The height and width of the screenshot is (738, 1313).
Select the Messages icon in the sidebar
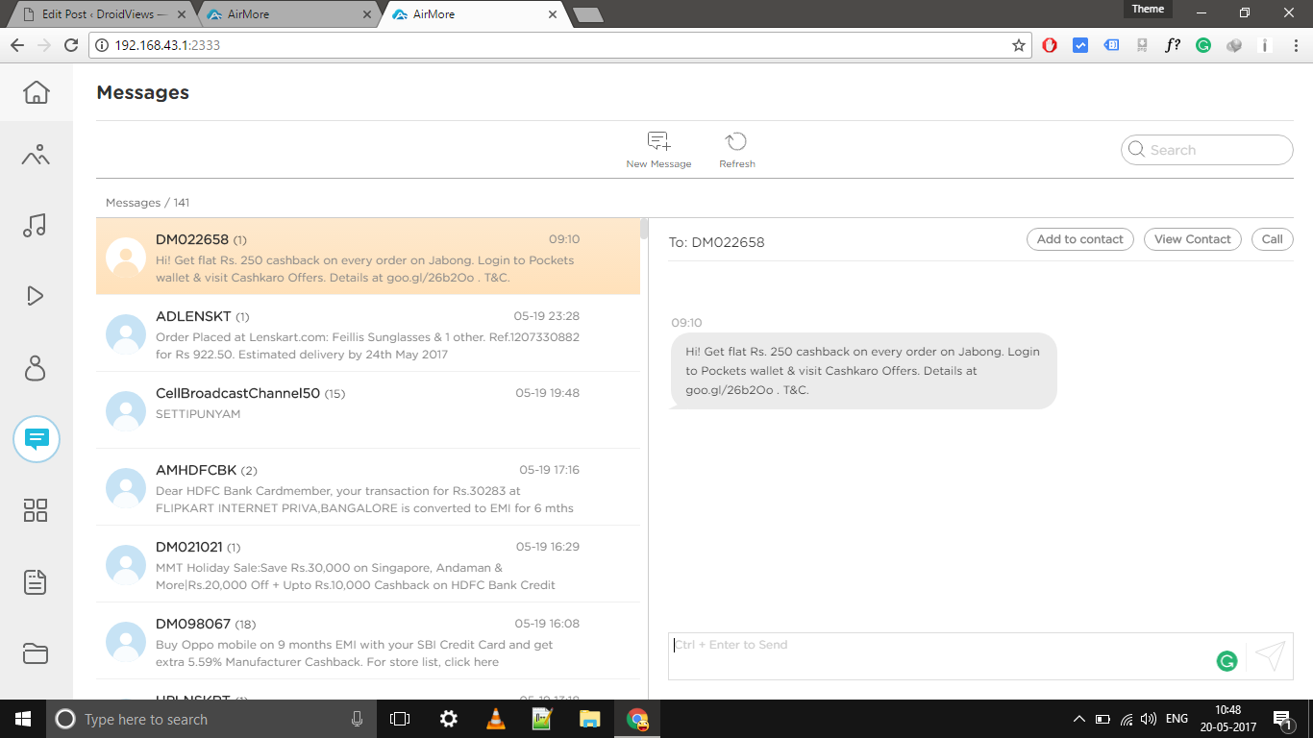(x=37, y=439)
